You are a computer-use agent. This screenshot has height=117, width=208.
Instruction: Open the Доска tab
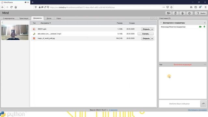pos(49,18)
